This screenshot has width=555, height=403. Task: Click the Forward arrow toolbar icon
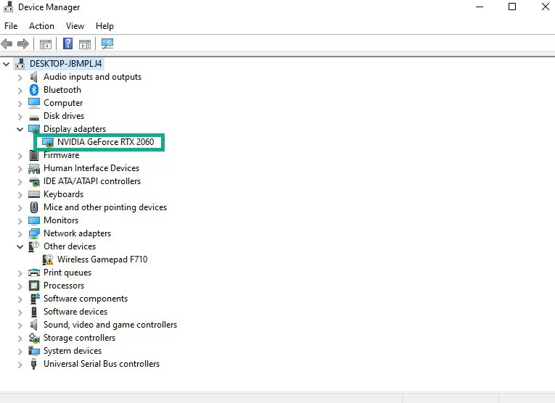coord(23,43)
